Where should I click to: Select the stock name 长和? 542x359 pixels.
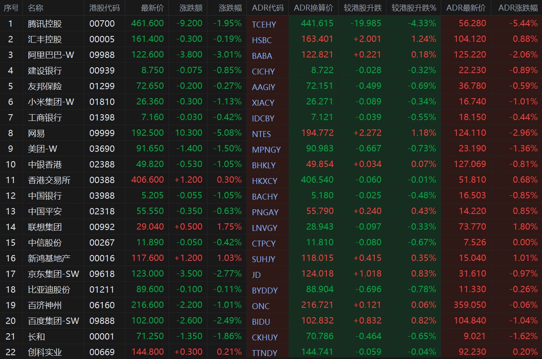click(36, 337)
